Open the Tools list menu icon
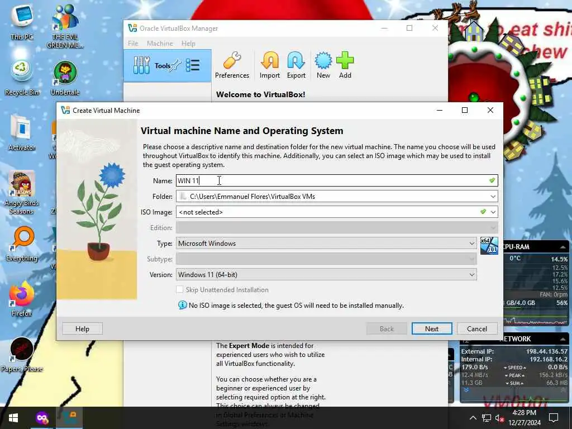 click(x=193, y=65)
